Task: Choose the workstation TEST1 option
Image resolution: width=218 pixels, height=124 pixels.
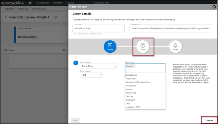Action: [x=145, y=107]
